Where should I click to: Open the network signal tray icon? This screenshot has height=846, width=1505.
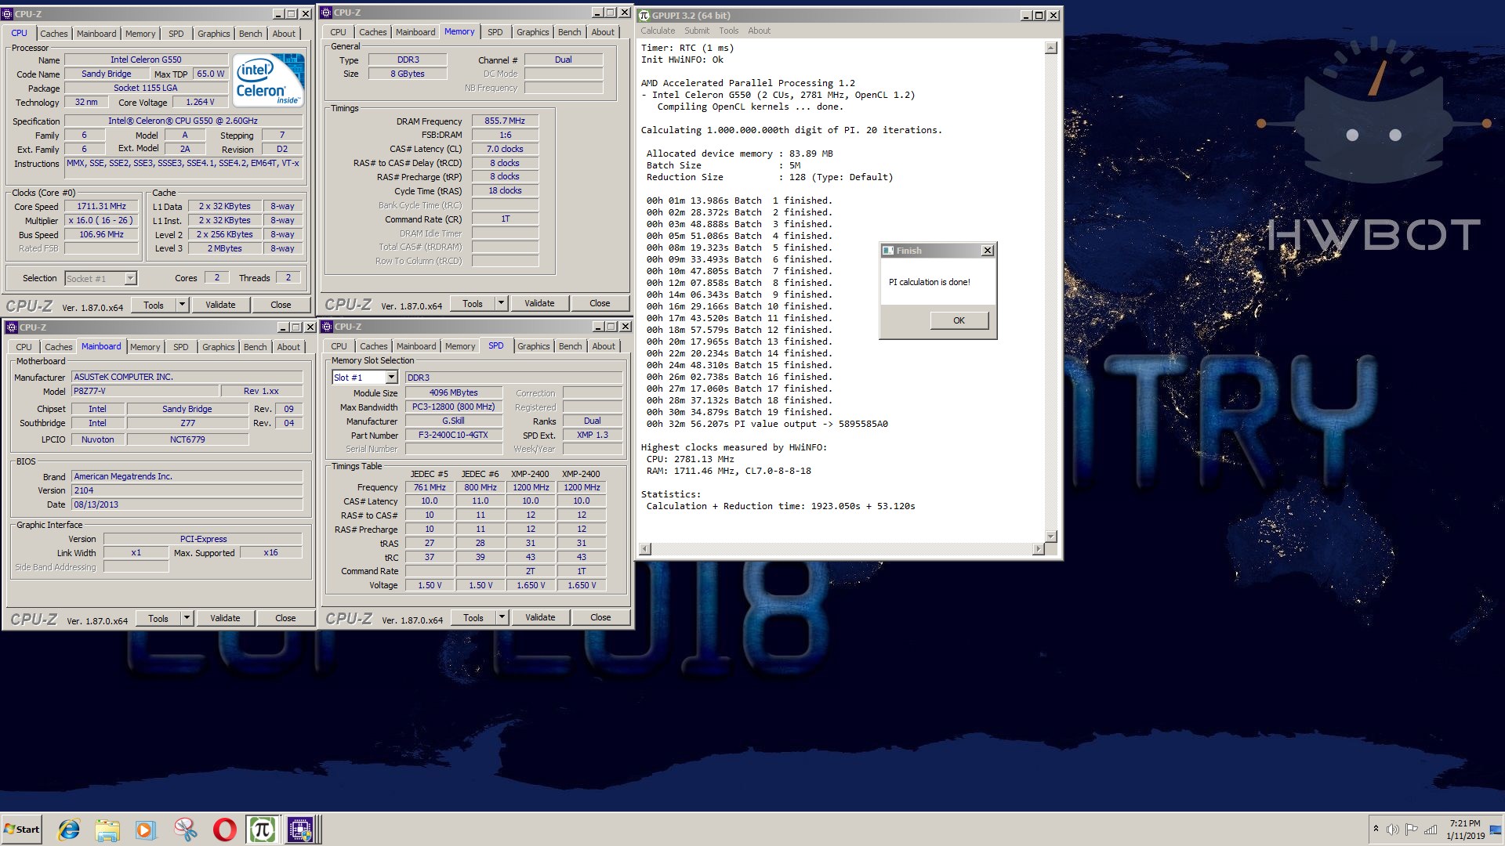click(x=1431, y=830)
